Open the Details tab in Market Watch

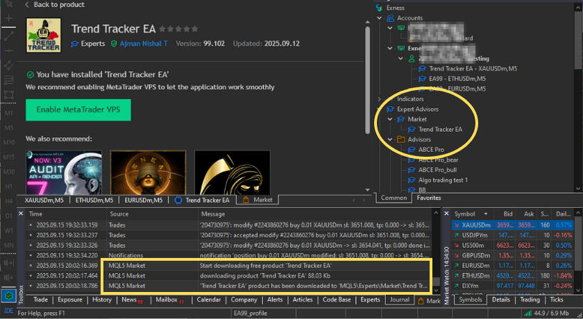501,300
